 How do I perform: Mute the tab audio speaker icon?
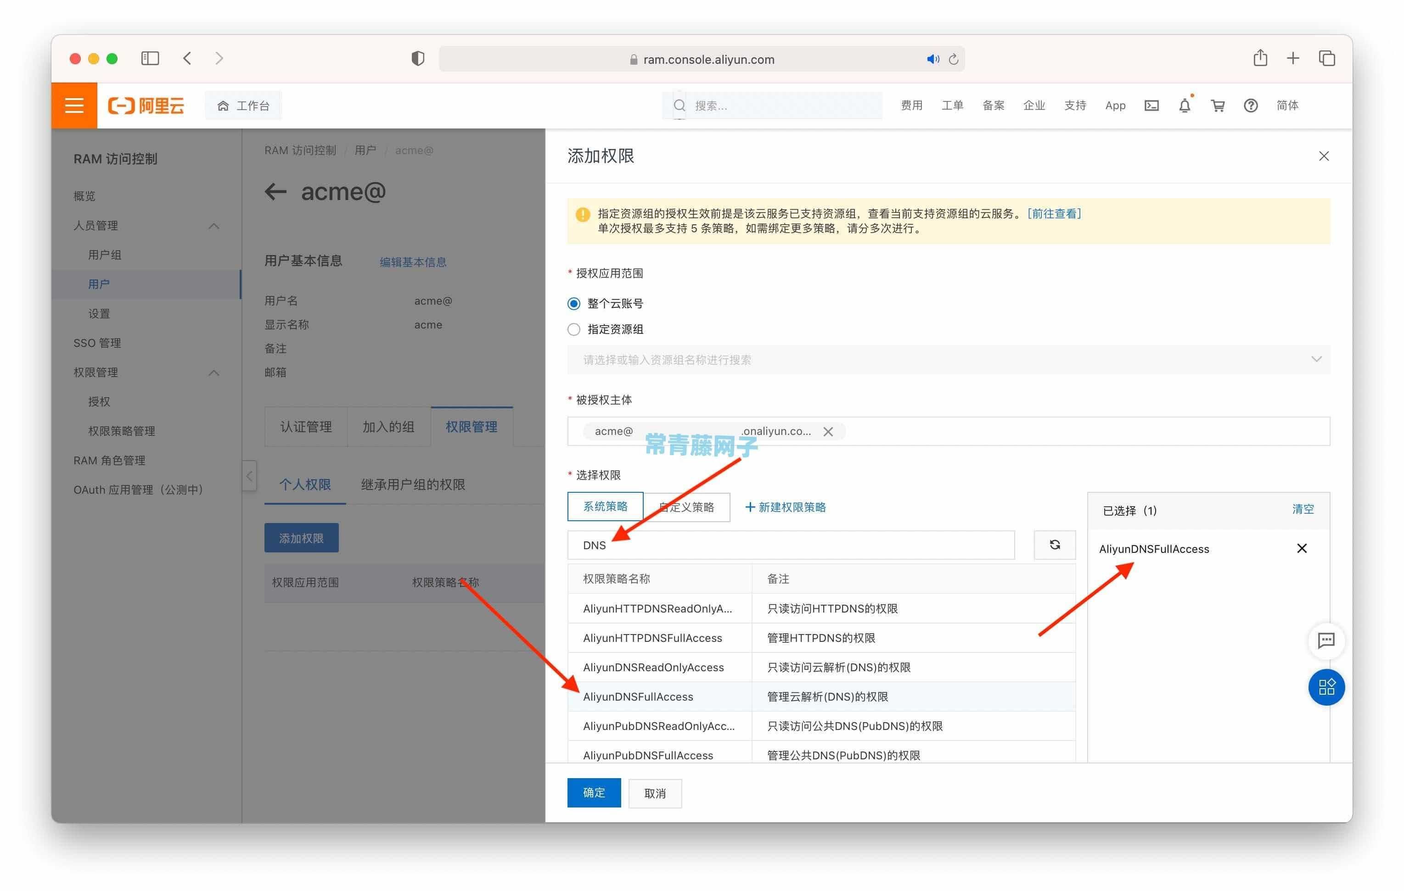pos(933,59)
